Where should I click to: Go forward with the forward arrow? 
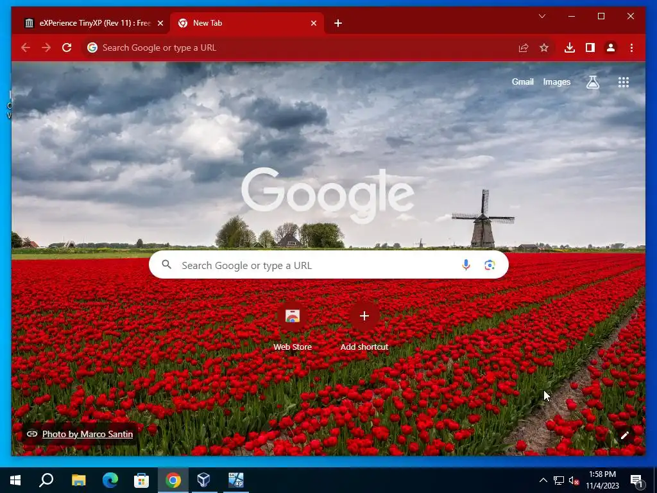pyautogui.click(x=46, y=48)
